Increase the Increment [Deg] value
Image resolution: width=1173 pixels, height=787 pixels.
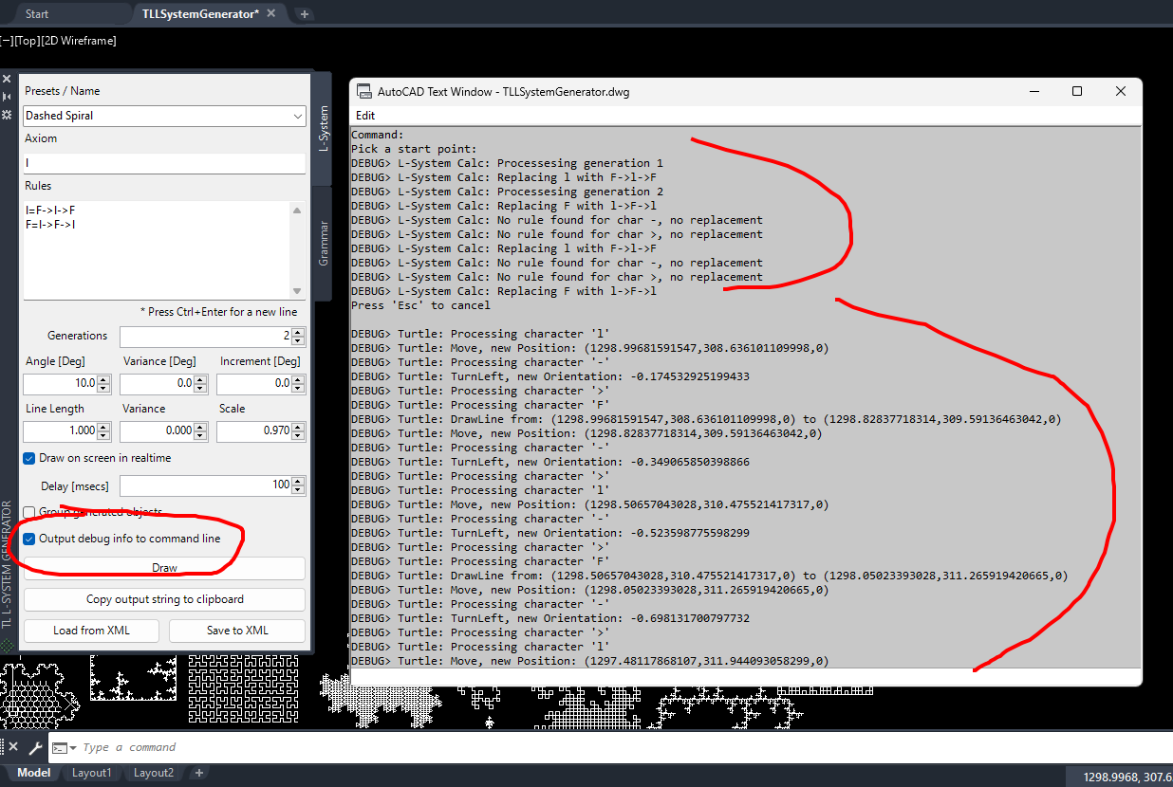[x=299, y=379]
